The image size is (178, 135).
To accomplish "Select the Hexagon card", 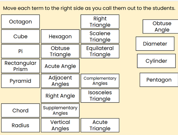I will tap(60, 36).
